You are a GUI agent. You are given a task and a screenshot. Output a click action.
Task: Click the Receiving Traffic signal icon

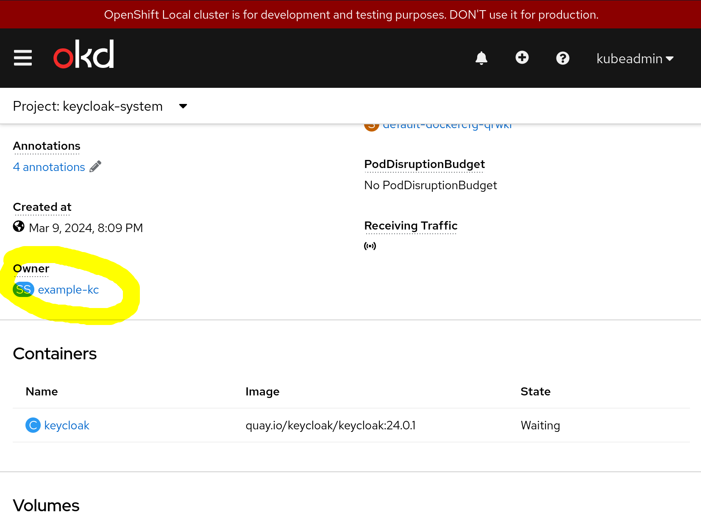(x=370, y=246)
